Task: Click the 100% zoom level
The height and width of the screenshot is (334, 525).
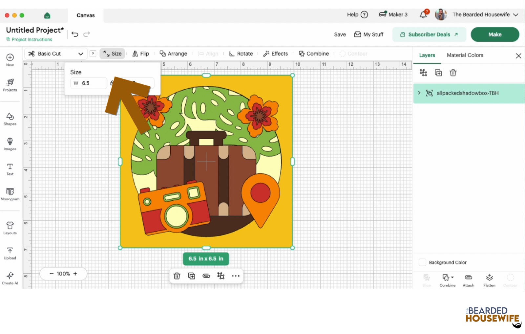Action: click(63, 274)
